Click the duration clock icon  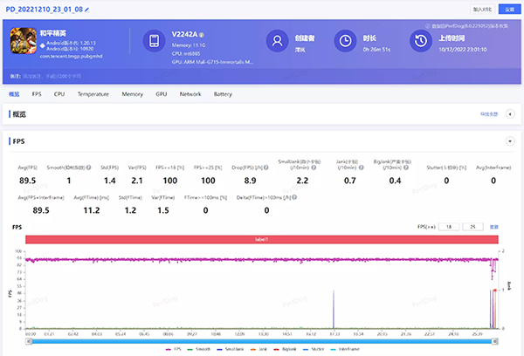click(347, 42)
